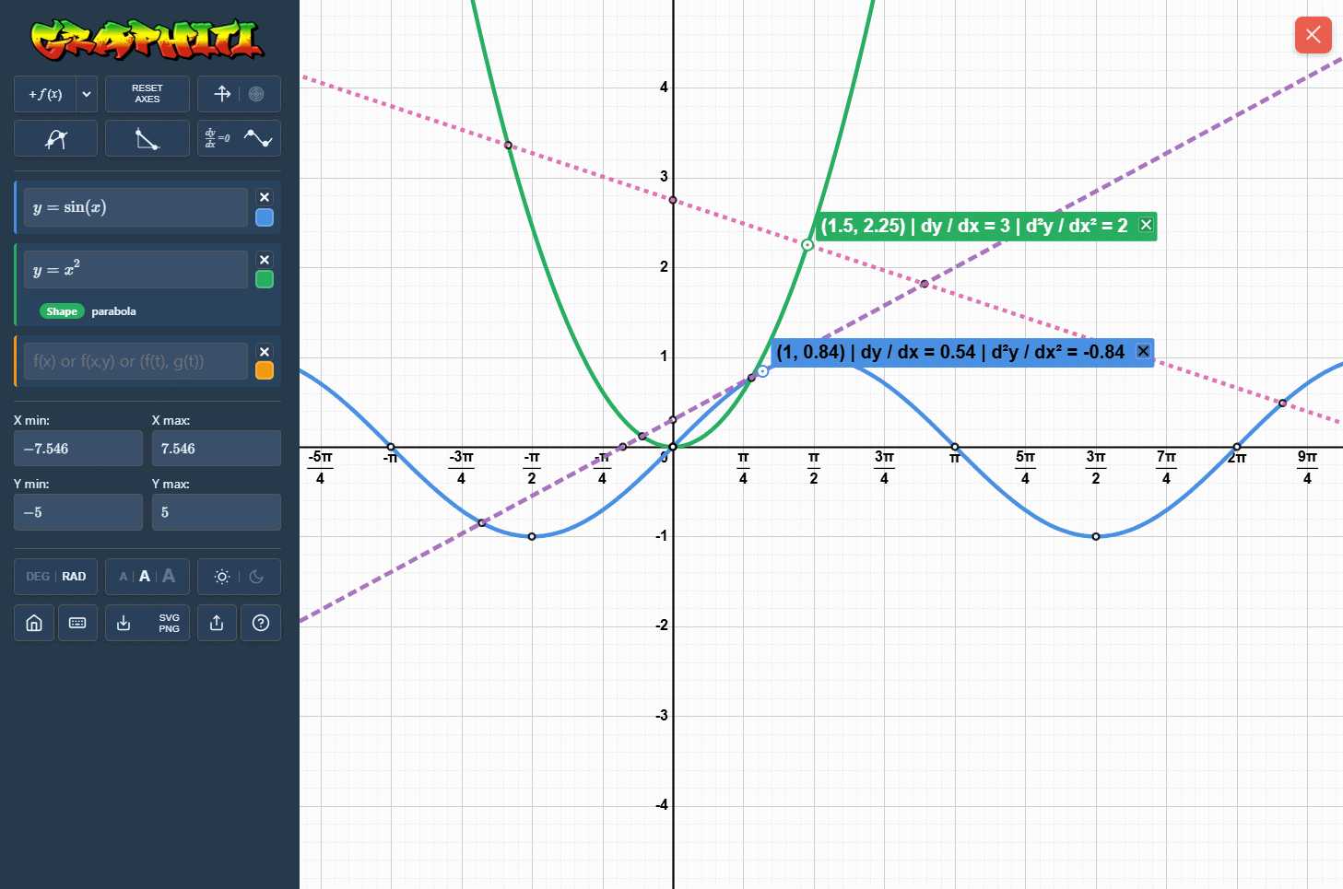Share the graph with the upload icon

point(217,623)
